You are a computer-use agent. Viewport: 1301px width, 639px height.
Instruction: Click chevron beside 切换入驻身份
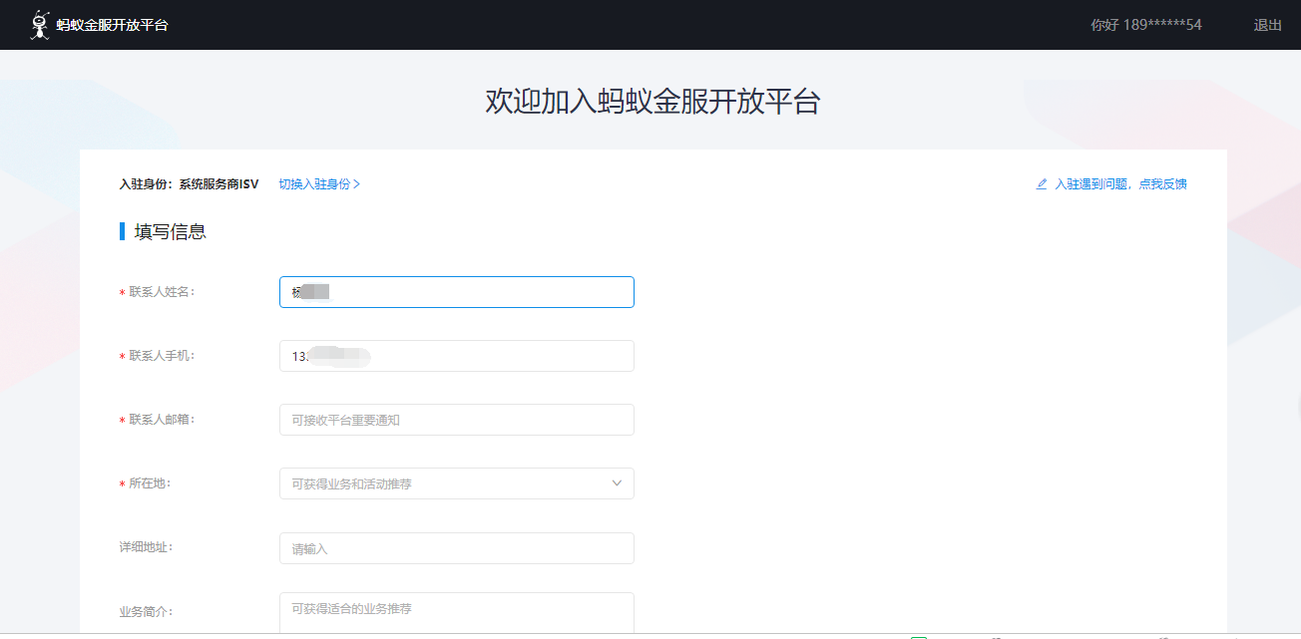pyautogui.click(x=357, y=184)
